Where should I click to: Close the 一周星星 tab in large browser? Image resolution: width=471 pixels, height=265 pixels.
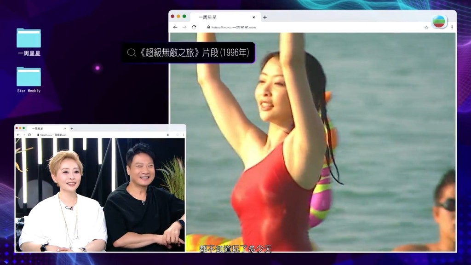click(253, 17)
